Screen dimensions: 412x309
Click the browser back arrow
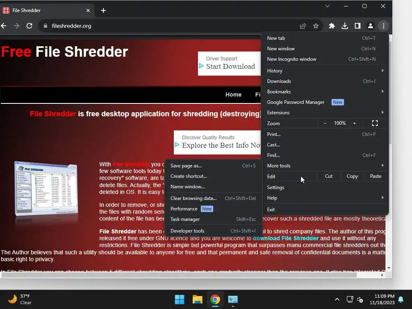pos(4,26)
